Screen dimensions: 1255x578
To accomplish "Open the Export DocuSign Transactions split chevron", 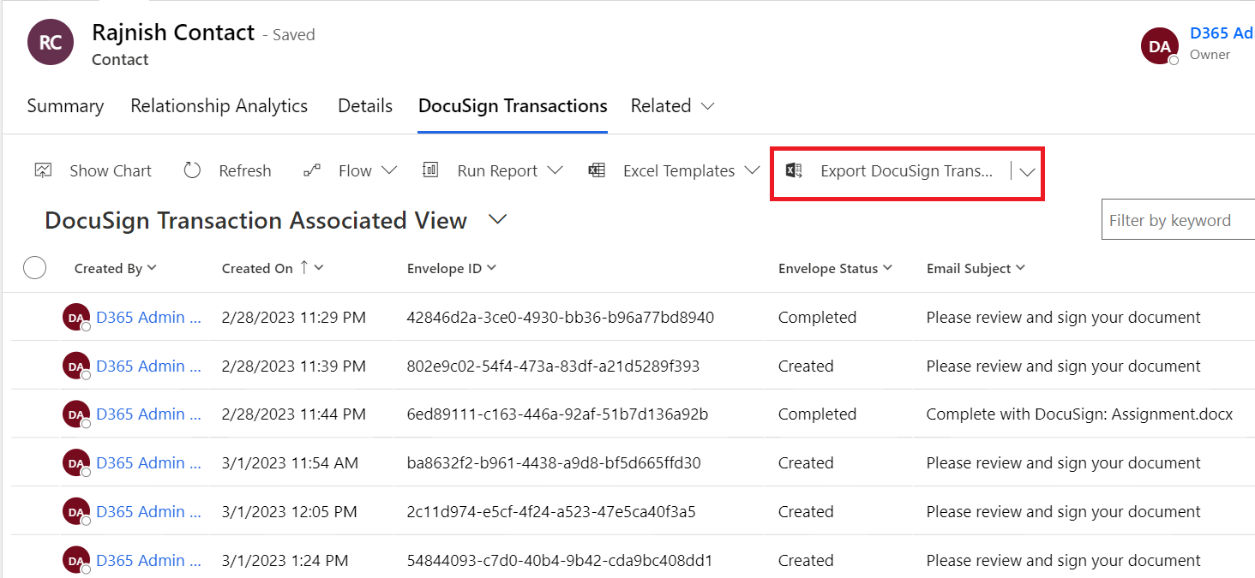I will [1027, 171].
